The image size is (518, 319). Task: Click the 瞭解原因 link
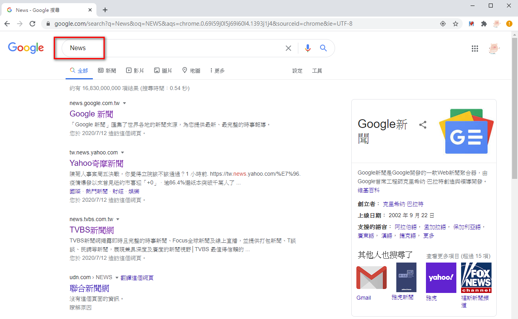81,307
